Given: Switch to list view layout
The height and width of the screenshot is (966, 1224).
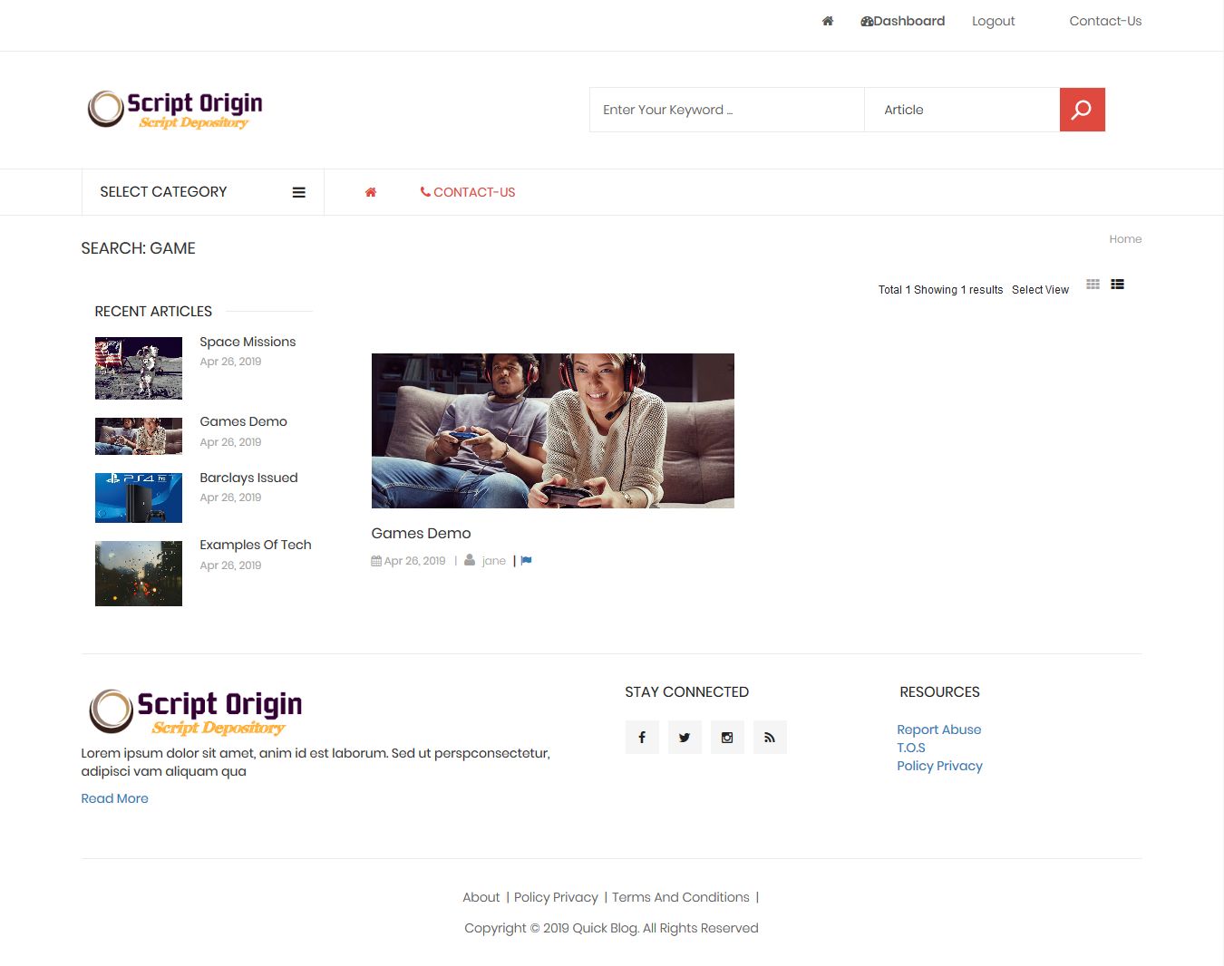Looking at the screenshot, I should tap(1117, 285).
